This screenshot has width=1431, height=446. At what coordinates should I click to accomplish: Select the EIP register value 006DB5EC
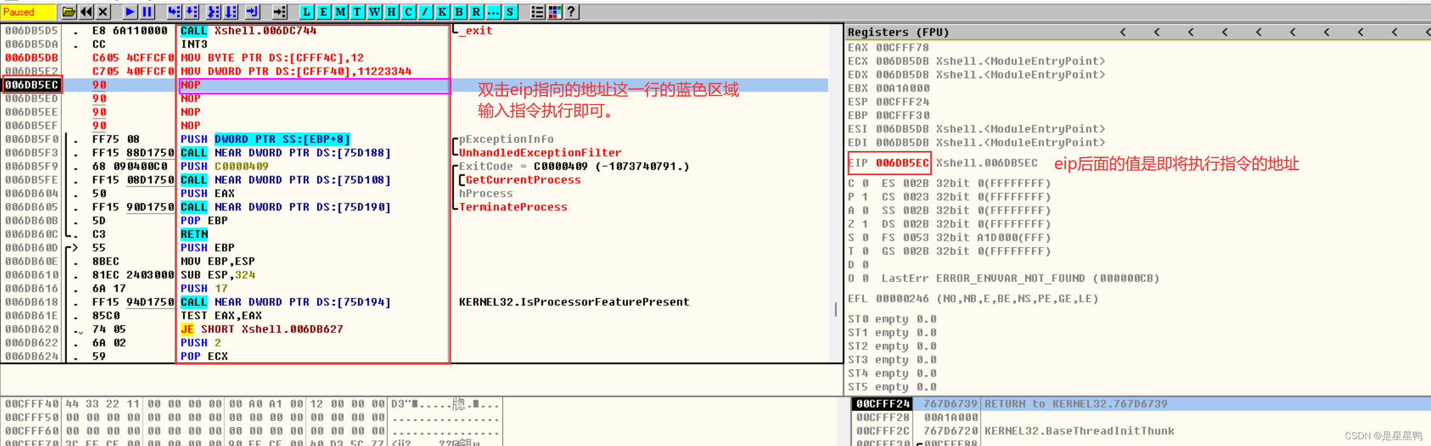tap(903, 163)
